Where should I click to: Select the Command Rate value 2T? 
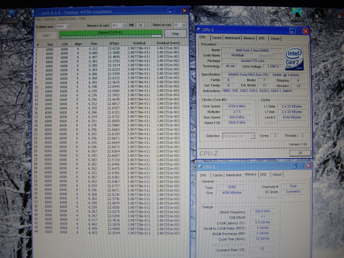click(262, 249)
